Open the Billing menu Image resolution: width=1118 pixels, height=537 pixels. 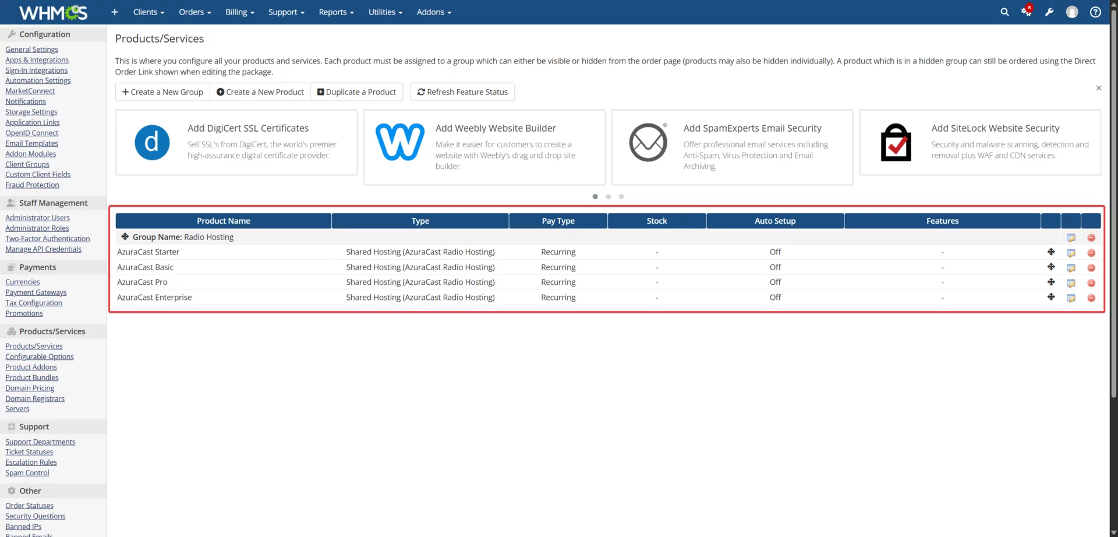239,12
